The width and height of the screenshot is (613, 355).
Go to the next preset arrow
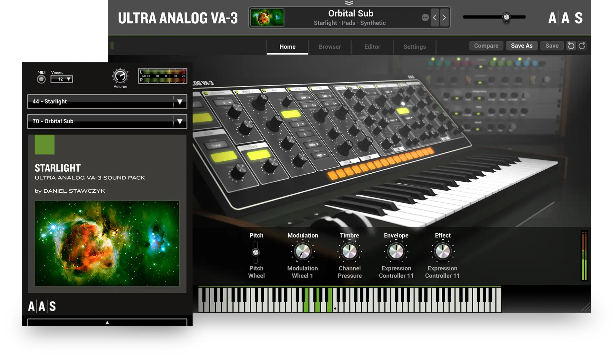click(x=444, y=17)
